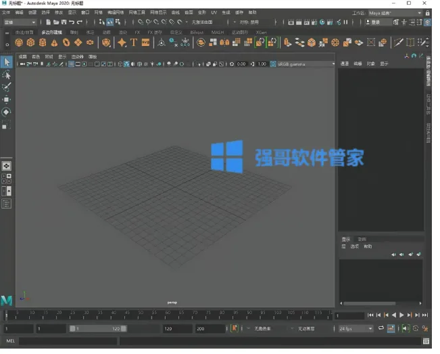The width and height of the screenshot is (440, 354).
Task: Switch to the Bifrost shelf tab
Action: [197, 32]
